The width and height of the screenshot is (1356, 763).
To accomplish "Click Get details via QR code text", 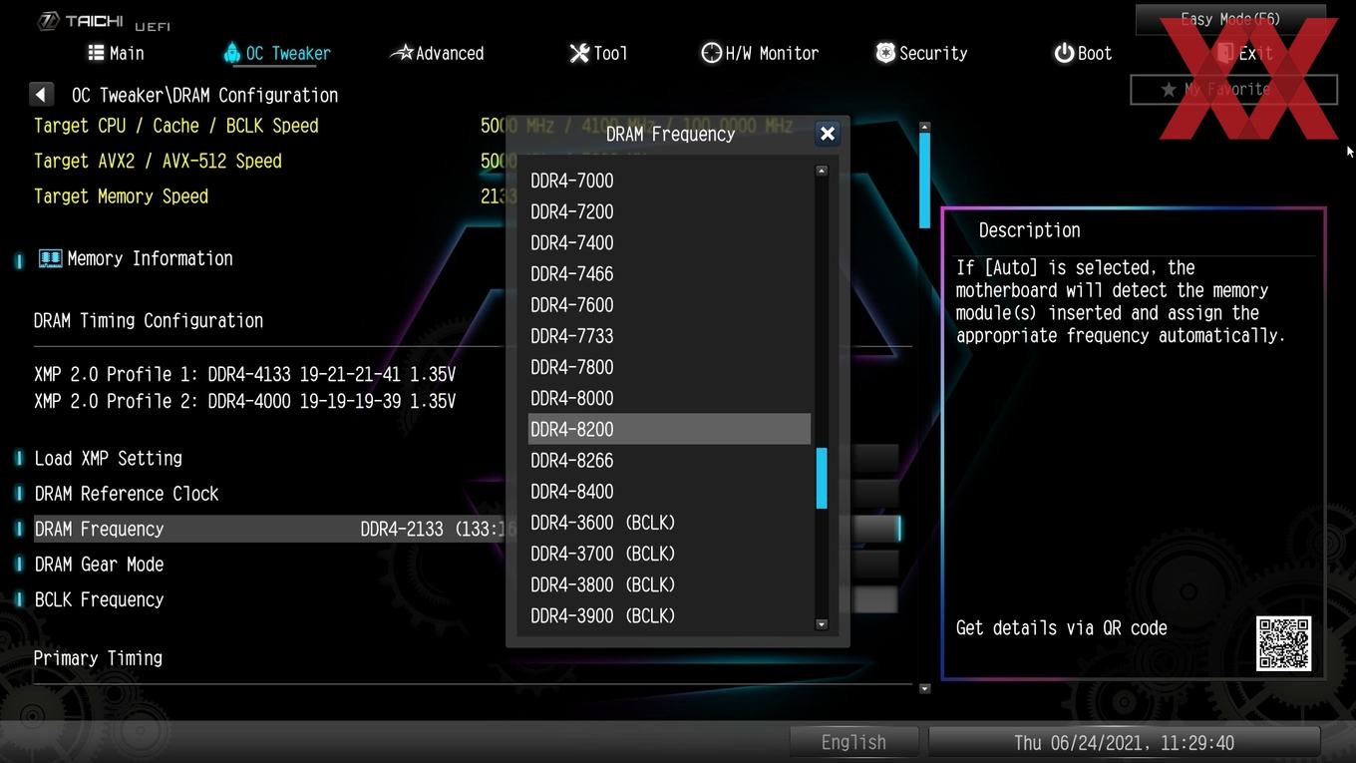I will tap(1061, 628).
